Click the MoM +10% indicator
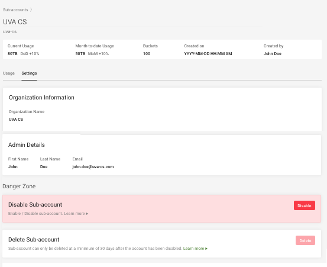This screenshot has height=267, width=327. pos(98,54)
